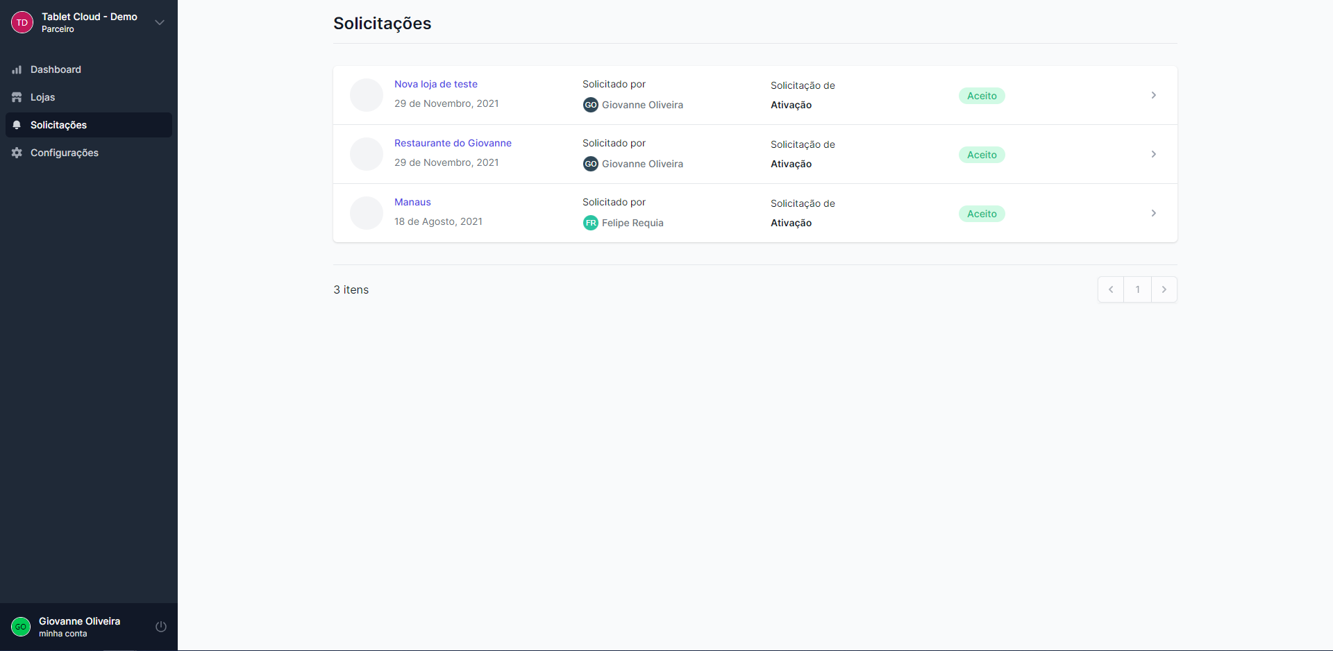1333x651 pixels.
Task: Open details arrow for Nova loja de teste
Action: pos(1153,95)
